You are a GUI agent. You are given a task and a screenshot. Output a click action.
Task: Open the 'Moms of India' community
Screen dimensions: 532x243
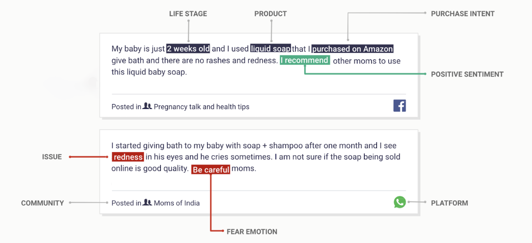point(177,203)
